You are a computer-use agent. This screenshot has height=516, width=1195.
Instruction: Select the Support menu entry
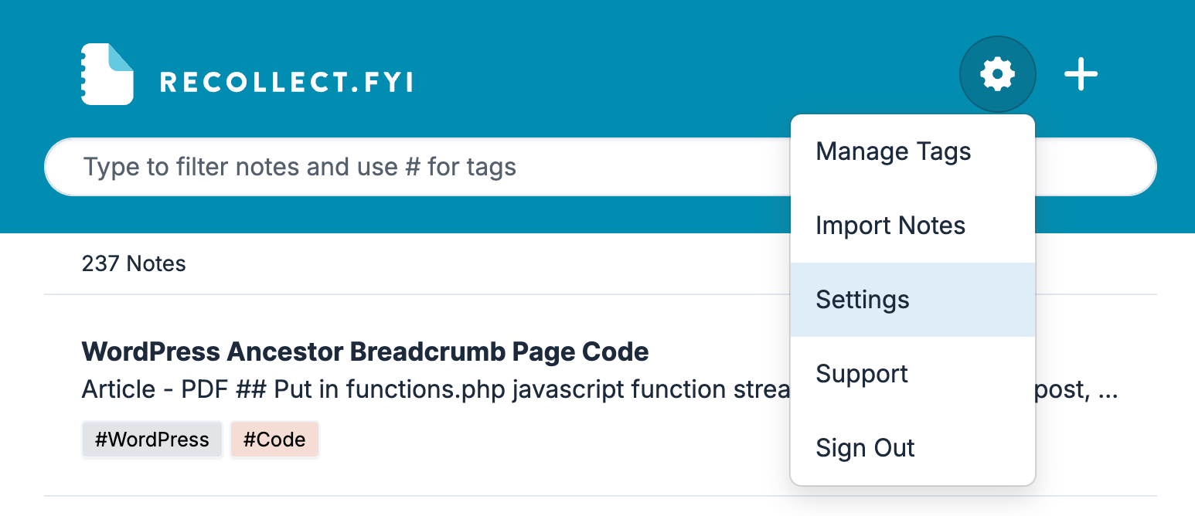point(862,374)
